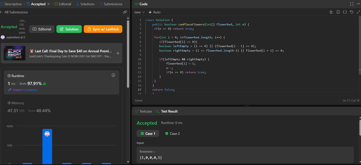Screen dimensions: 361x165
Task: Select the Runtime stats card
Action: 61,83
